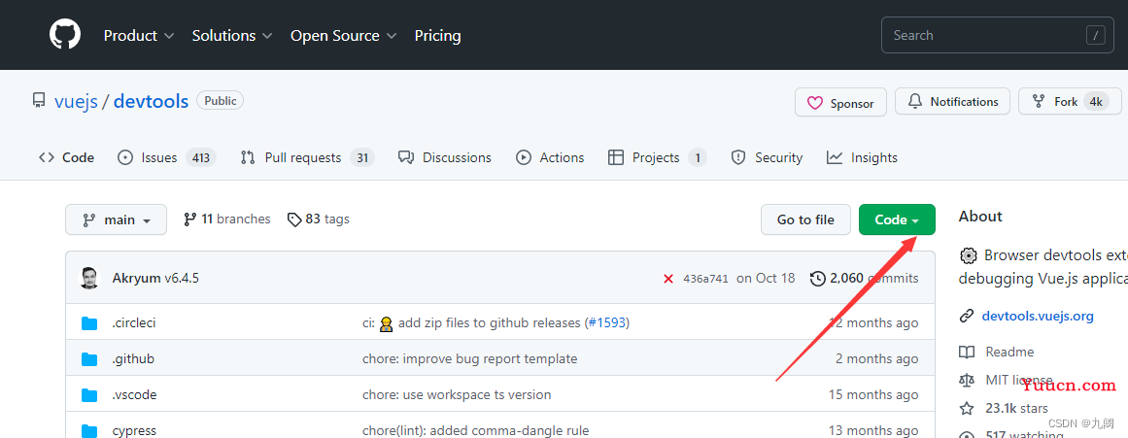Open the Pricing page

point(437,35)
